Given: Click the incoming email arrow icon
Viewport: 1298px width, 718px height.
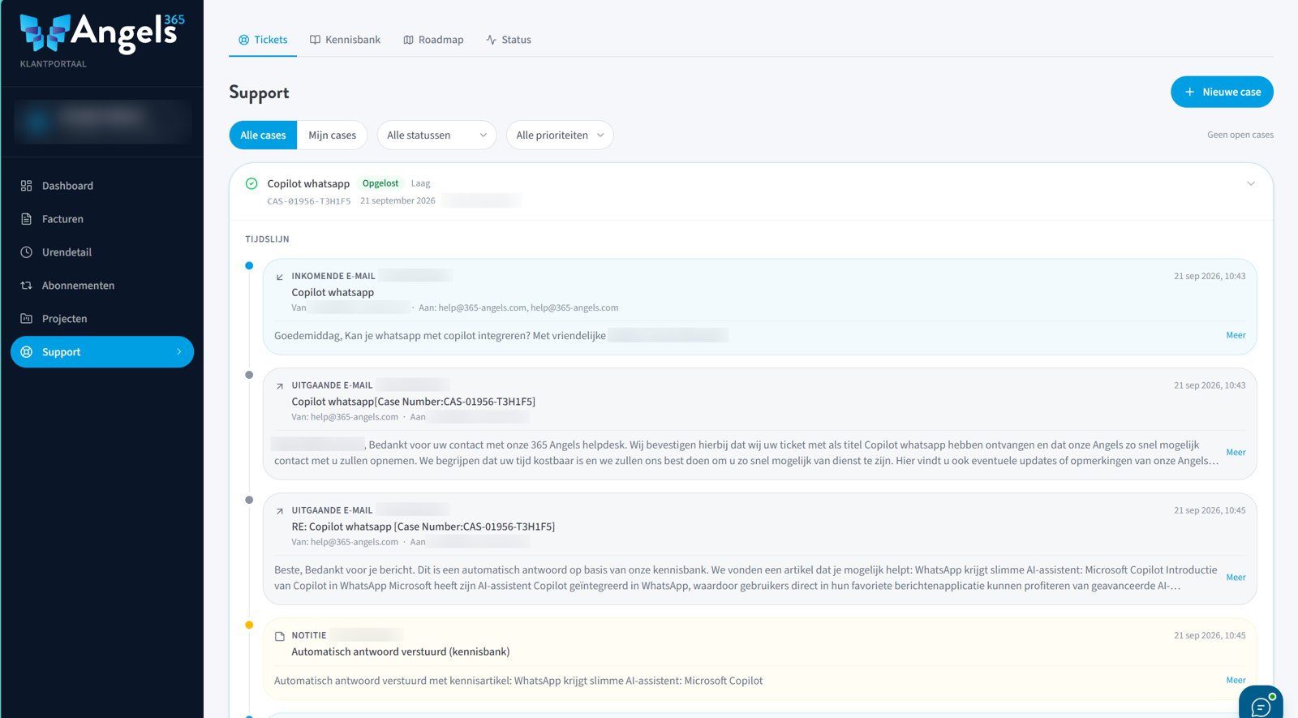Looking at the screenshot, I should 280,277.
